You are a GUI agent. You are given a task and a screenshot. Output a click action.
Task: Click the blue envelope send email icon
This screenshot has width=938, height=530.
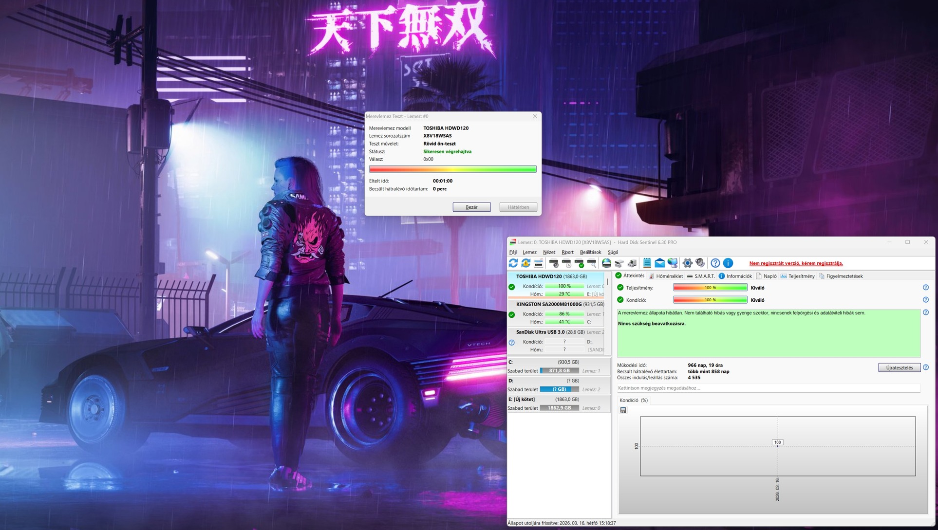659,263
